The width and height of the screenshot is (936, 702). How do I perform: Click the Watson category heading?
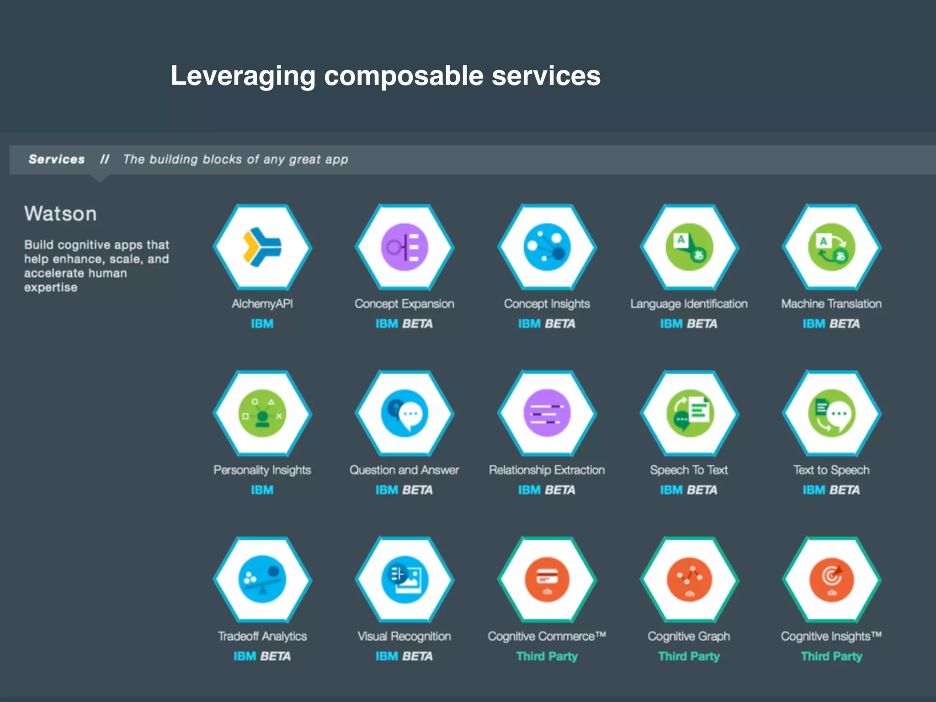[x=60, y=214]
